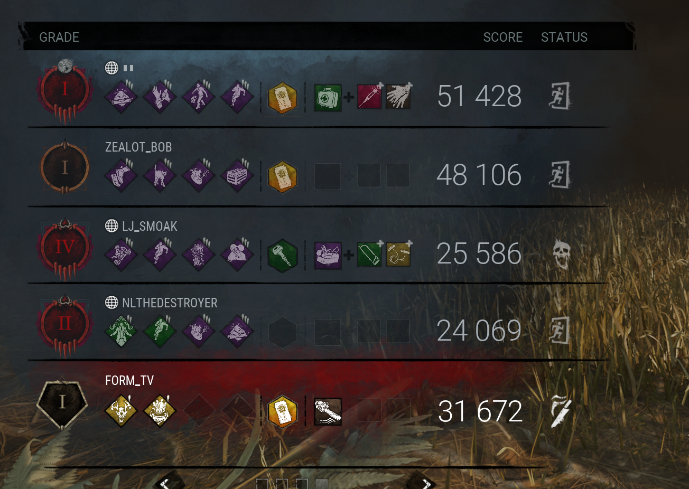
Task: Click the white gloves add-on icon
Action: pyautogui.click(x=398, y=97)
